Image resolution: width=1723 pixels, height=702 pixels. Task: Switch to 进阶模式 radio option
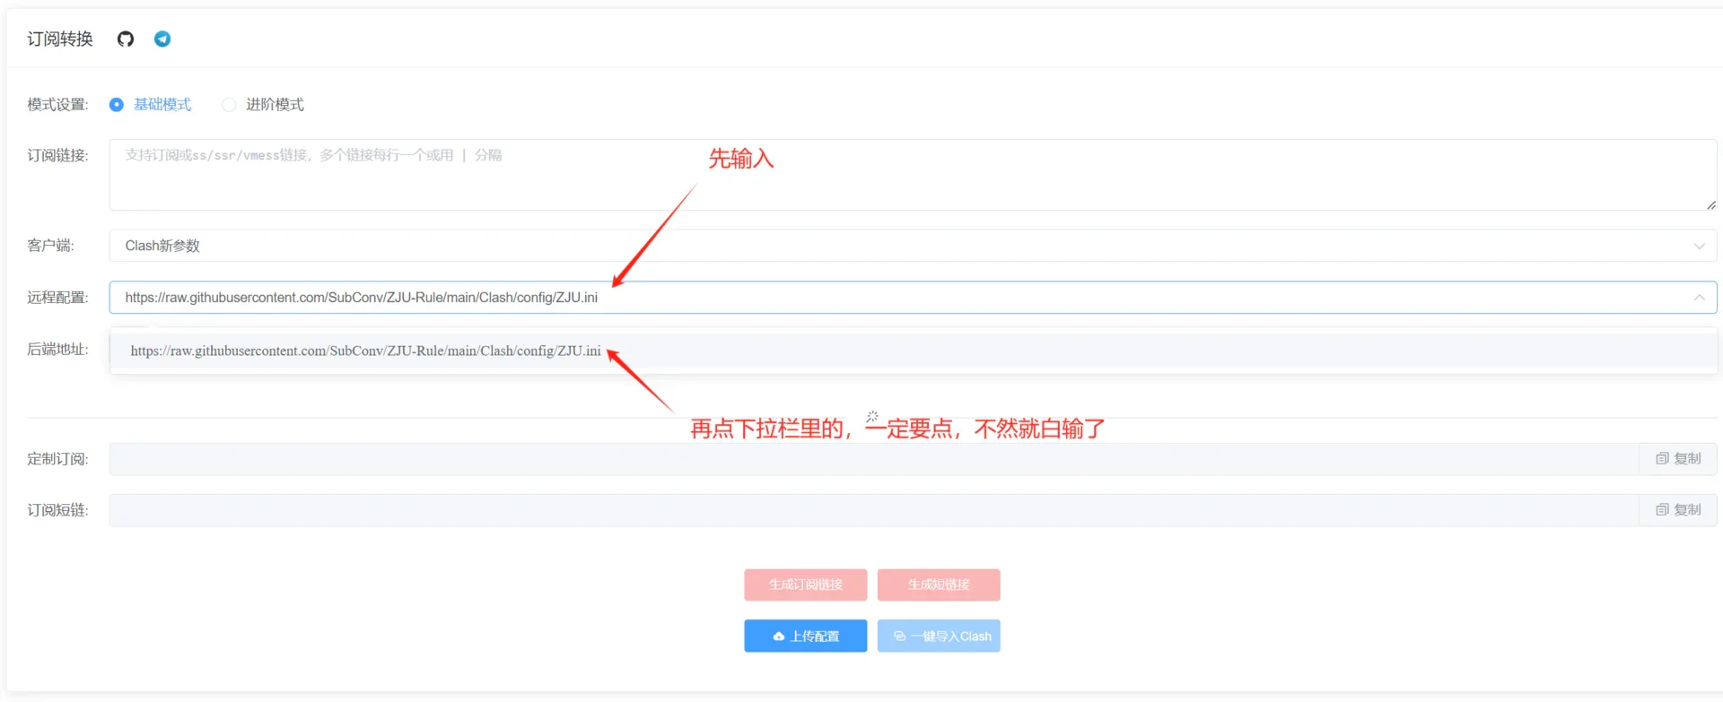click(230, 105)
